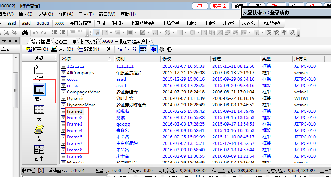331x177 pixels.
Task: Open the 表 (Table) category
Action: [x=39, y=110]
